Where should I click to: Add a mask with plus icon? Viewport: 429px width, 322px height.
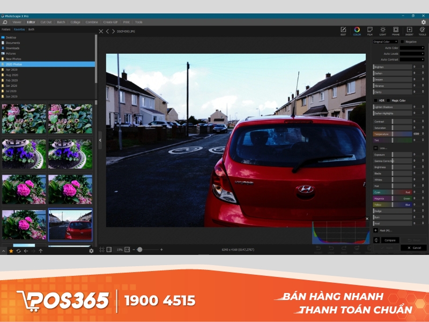pyautogui.click(x=376, y=230)
